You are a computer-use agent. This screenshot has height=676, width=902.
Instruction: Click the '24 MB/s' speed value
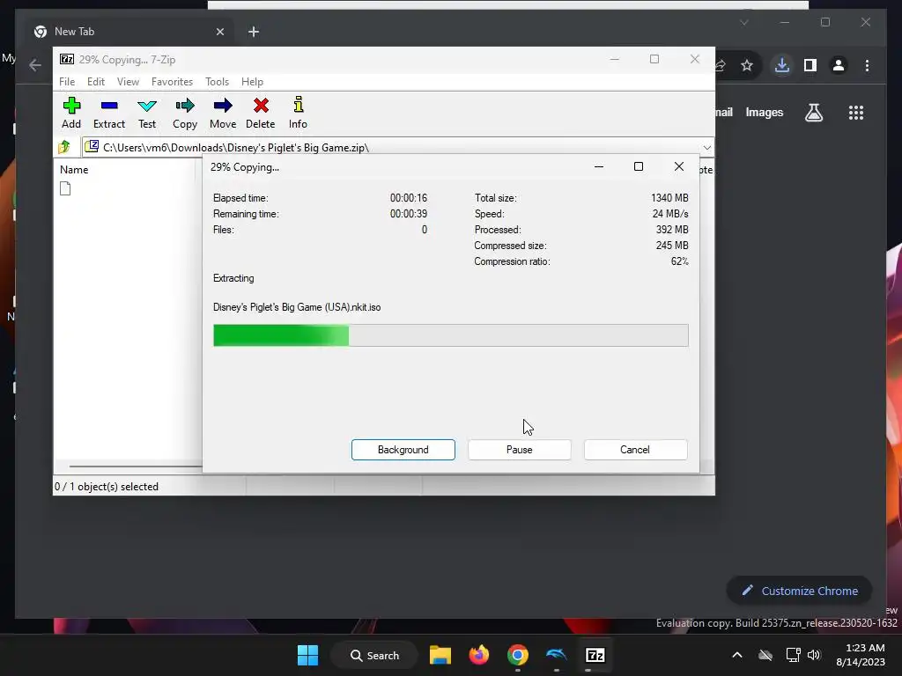(x=670, y=214)
